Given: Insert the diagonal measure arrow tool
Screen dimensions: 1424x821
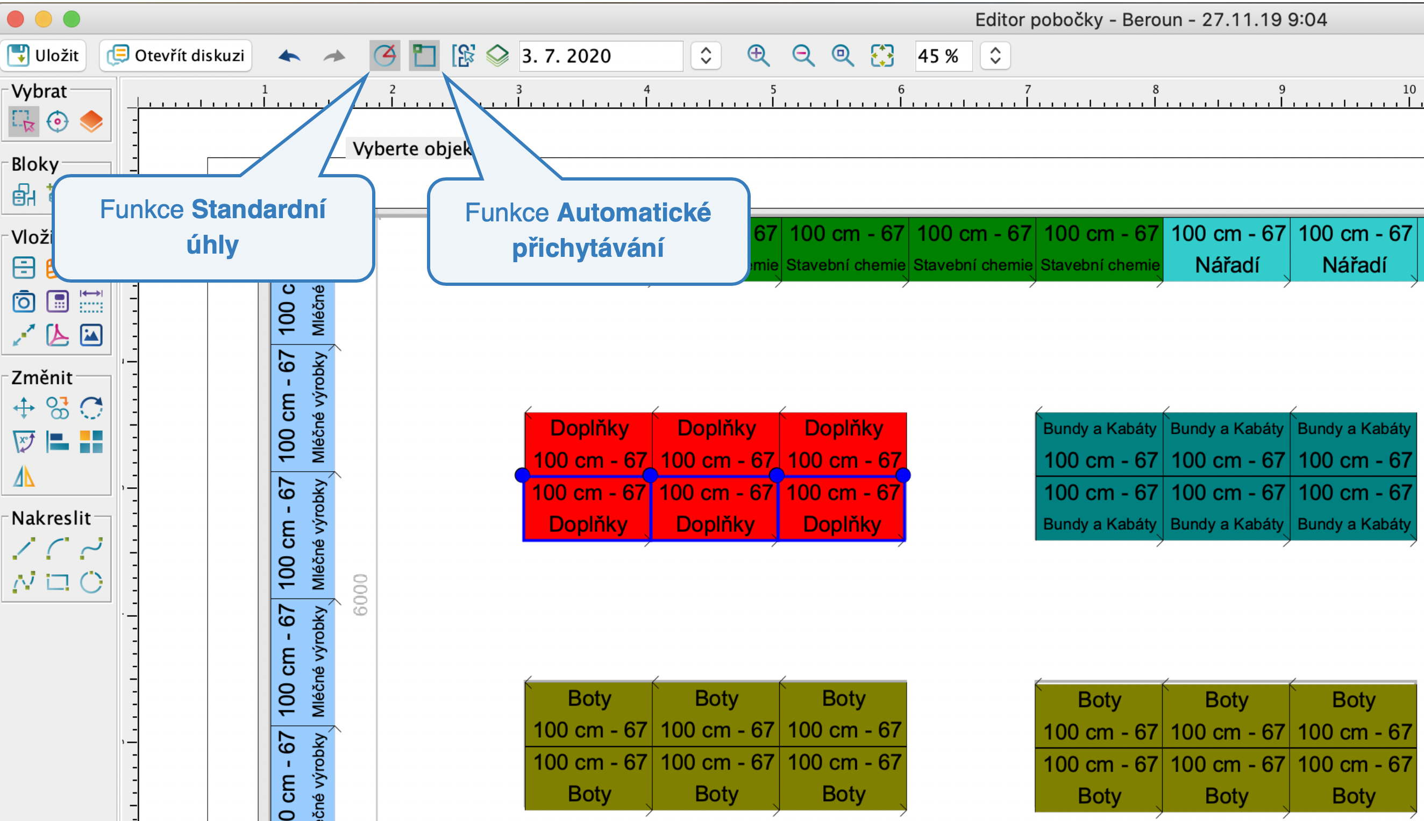Looking at the screenshot, I should (x=24, y=335).
